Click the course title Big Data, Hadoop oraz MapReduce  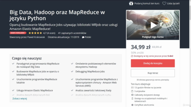pos(57,15)
